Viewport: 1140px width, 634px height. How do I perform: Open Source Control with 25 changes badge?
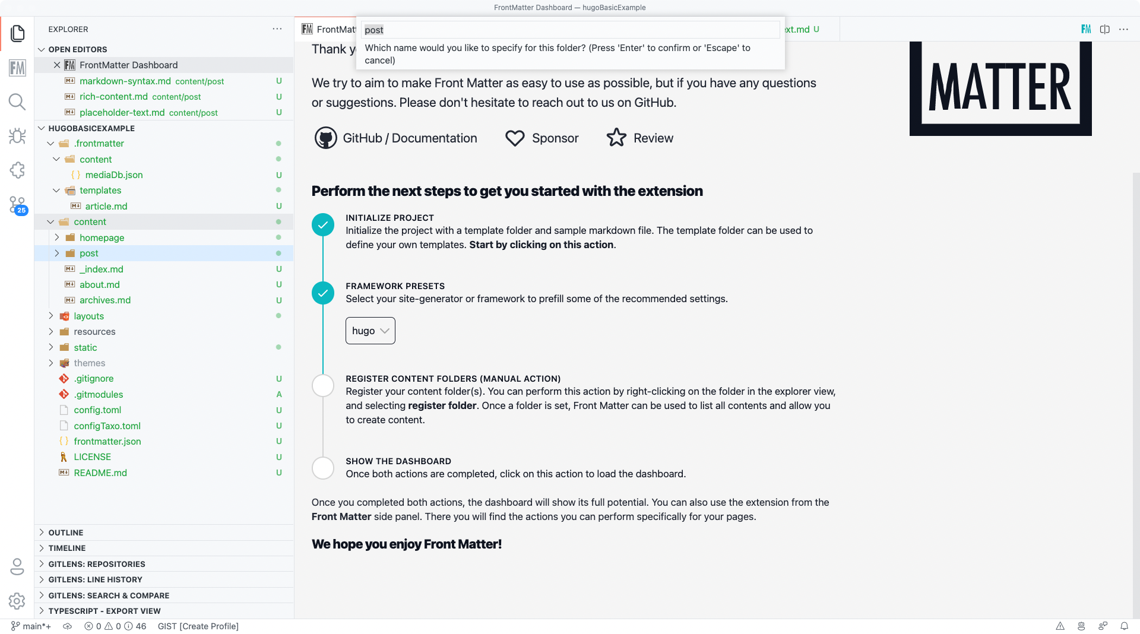(17, 205)
